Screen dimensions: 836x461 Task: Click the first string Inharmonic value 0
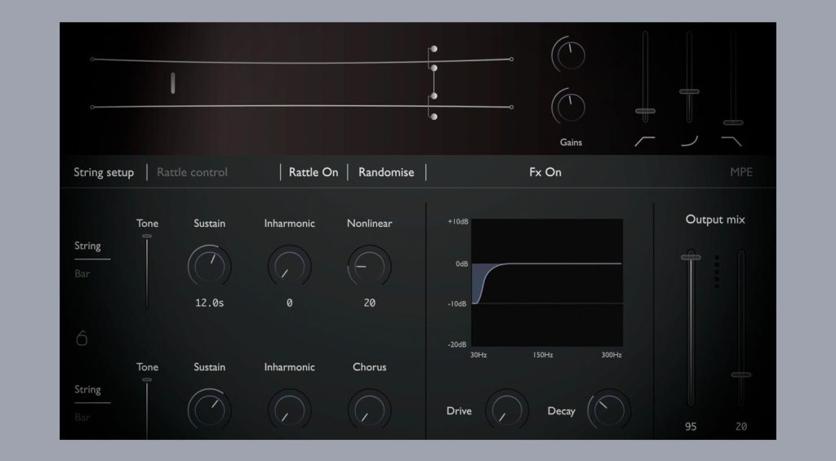point(290,303)
